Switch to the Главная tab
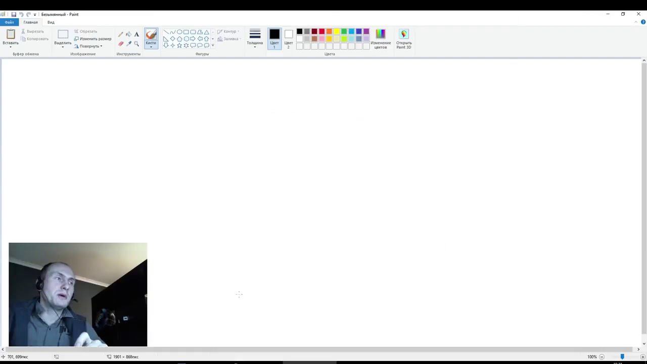Image resolution: width=647 pixels, height=364 pixels. tap(30, 22)
